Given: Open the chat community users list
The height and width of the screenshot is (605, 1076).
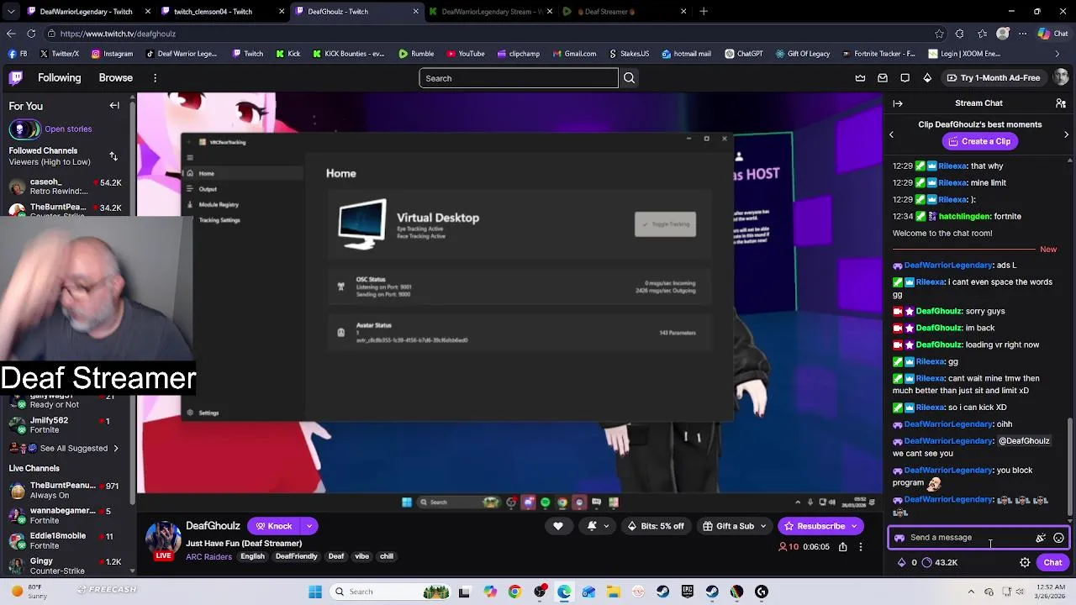Looking at the screenshot, I should click(1061, 103).
